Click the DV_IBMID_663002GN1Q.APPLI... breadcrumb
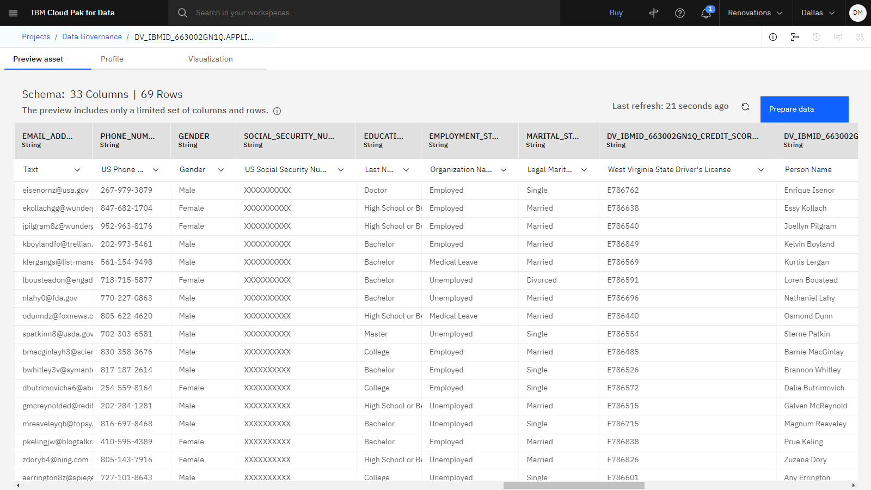The width and height of the screenshot is (871, 490). click(194, 37)
